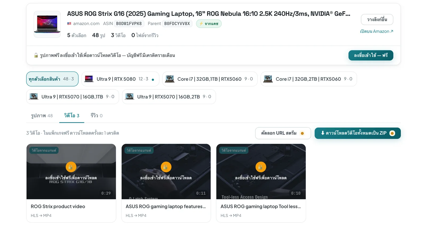This screenshot has height=226, width=427.
Task: Click the ASUS ROG Strix G16 product title
Action: pos(209,14)
